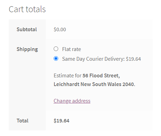Click the "Estimate for" text
The width and height of the screenshot is (161, 136).
[x=68, y=76]
